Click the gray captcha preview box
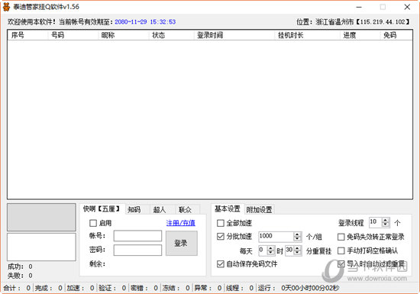Image resolution: width=420 pixels, height=294 pixels. pyautogui.click(x=41, y=217)
